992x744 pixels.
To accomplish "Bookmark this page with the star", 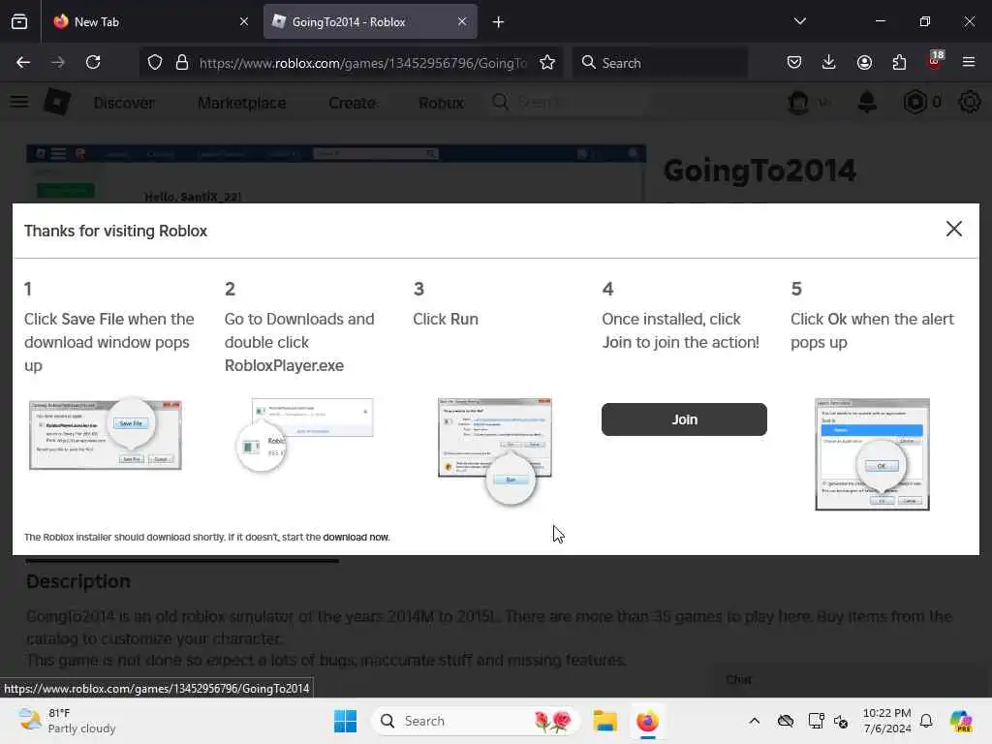I will click(x=547, y=62).
